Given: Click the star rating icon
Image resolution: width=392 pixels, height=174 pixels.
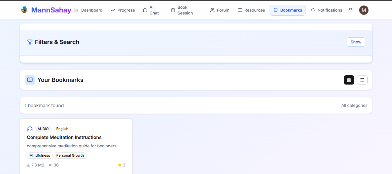Looking at the screenshot, I should (120, 165).
